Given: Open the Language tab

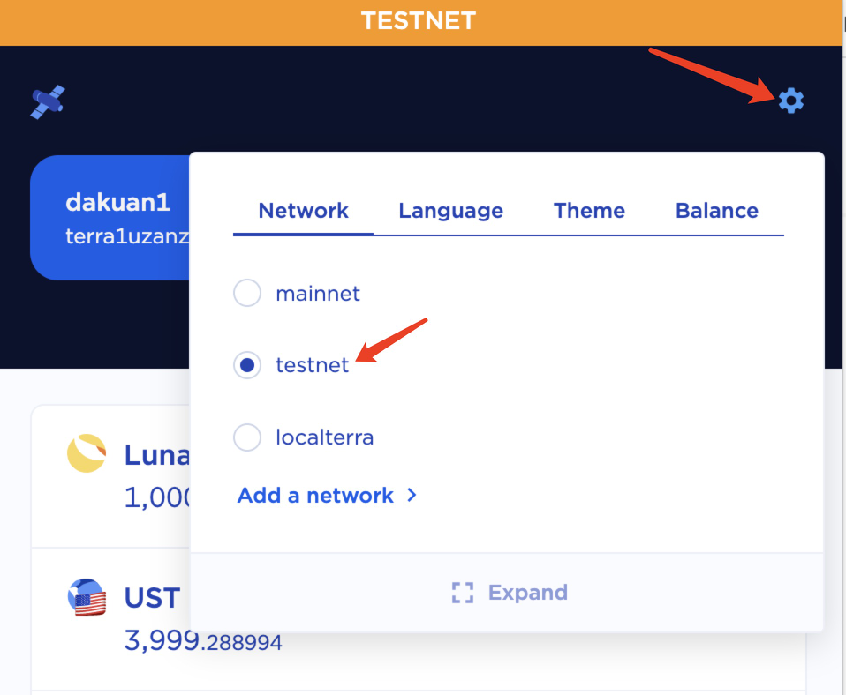Looking at the screenshot, I should pos(450,211).
